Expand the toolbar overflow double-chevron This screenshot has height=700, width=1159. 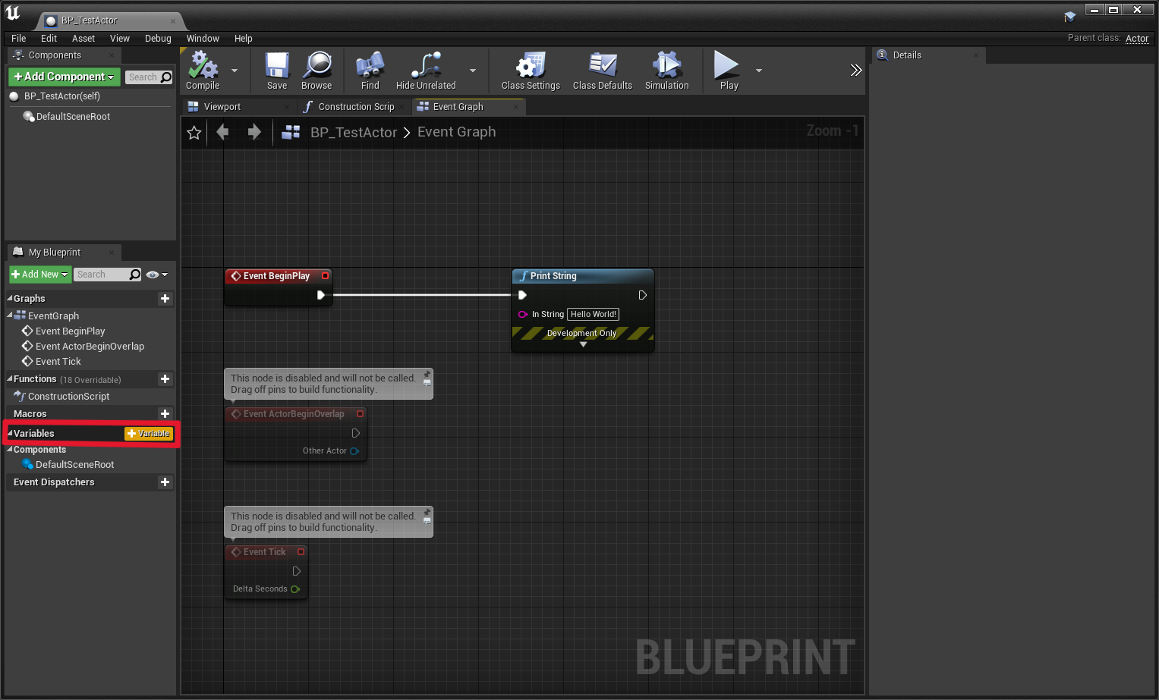click(x=856, y=71)
